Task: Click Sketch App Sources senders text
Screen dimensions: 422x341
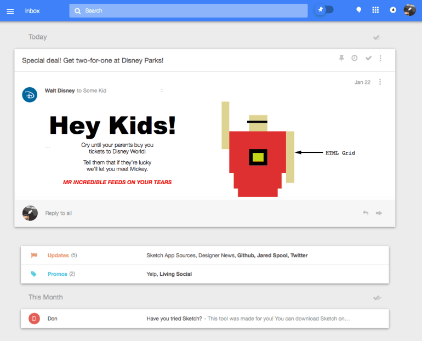Action: 227,255
